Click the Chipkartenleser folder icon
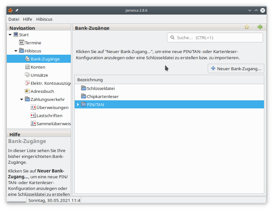 point(84,96)
